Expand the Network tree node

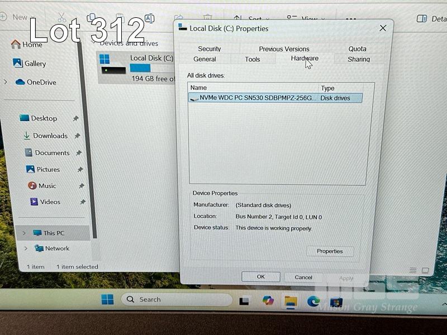26,248
